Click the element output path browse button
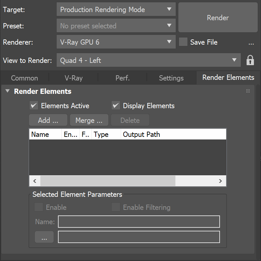 pos(44,237)
